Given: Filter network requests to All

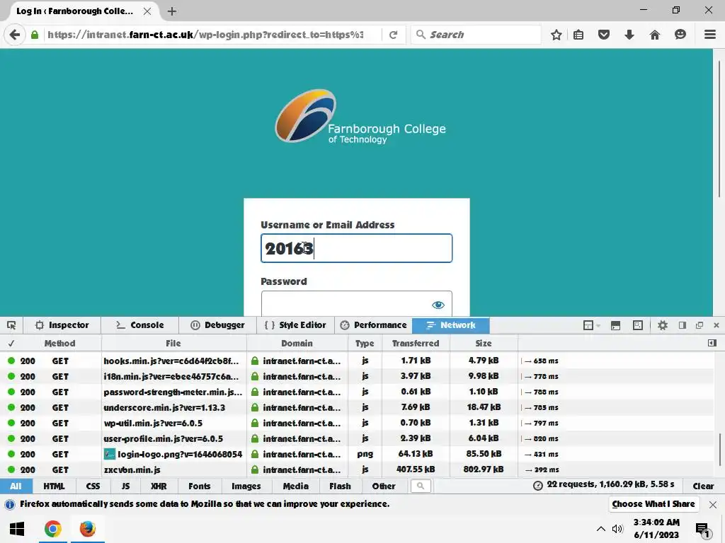Looking at the screenshot, I should [16, 486].
